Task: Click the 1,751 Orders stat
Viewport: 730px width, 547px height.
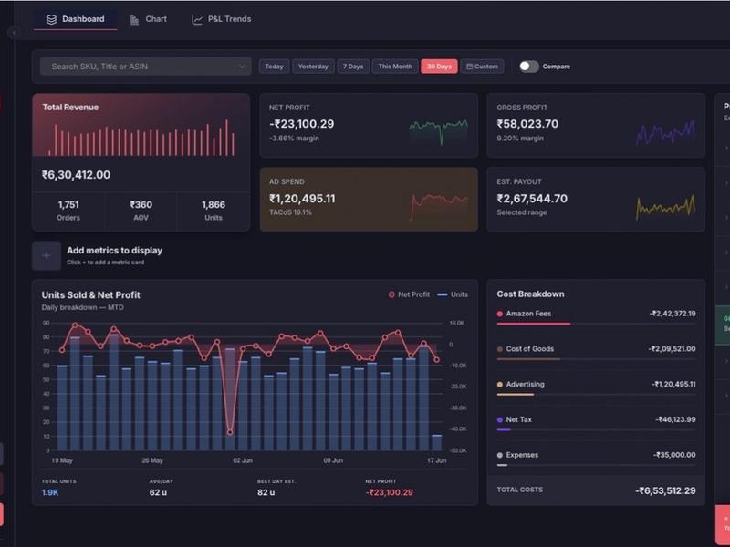Action: coord(68,211)
